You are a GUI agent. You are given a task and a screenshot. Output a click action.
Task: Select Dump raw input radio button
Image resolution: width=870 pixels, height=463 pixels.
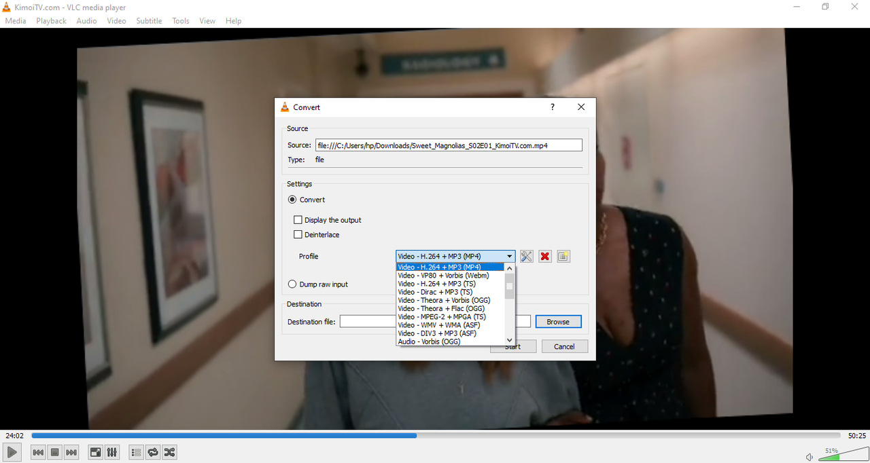[292, 284]
